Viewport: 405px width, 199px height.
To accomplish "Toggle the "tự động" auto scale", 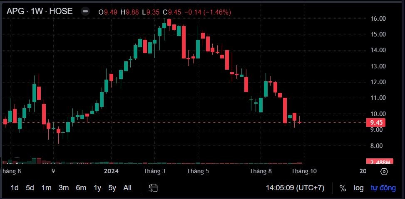I will pos(383,188).
